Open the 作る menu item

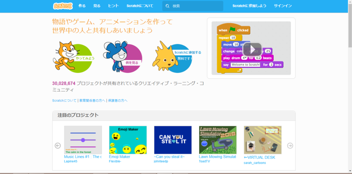[82, 6]
